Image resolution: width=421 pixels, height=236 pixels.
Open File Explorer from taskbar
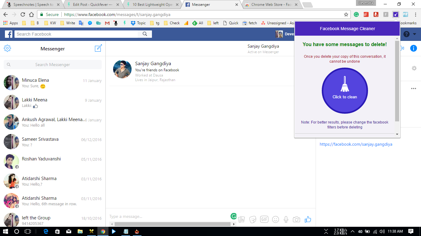coord(80,231)
